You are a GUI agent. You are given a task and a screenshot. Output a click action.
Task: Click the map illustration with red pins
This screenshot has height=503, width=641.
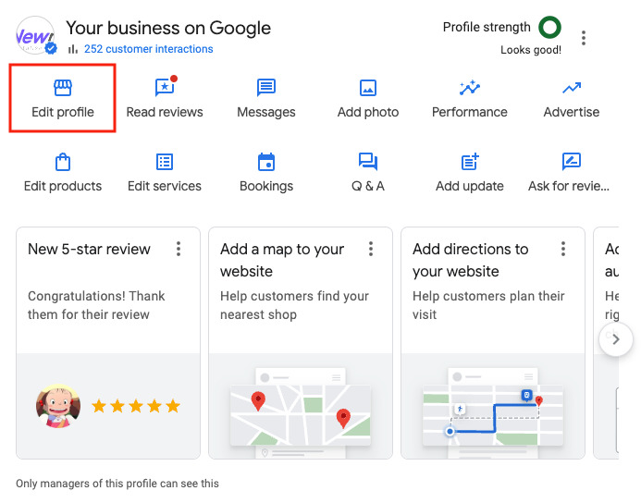click(x=301, y=413)
